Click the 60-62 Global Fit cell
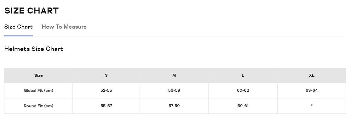The height and width of the screenshot is (125, 356). 243,90
